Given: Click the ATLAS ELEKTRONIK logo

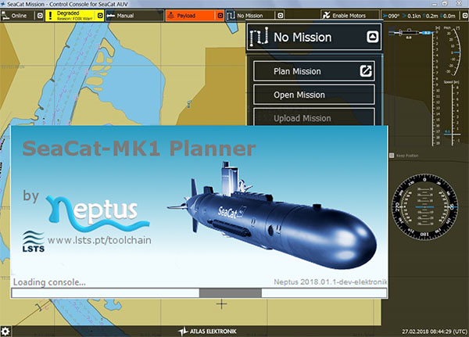Looking at the screenshot, I should (207, 332).
